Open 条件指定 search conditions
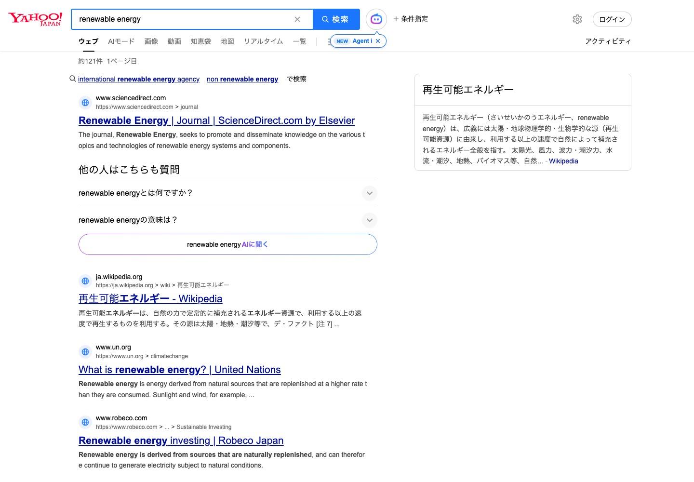694x482 pixels. point(411,19)
